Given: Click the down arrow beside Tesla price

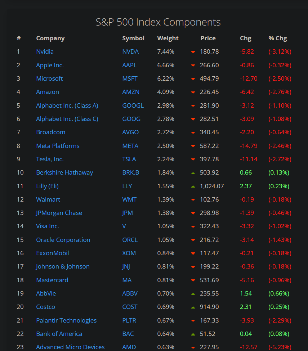Looking at the screenshot, I should coord(193,159).
